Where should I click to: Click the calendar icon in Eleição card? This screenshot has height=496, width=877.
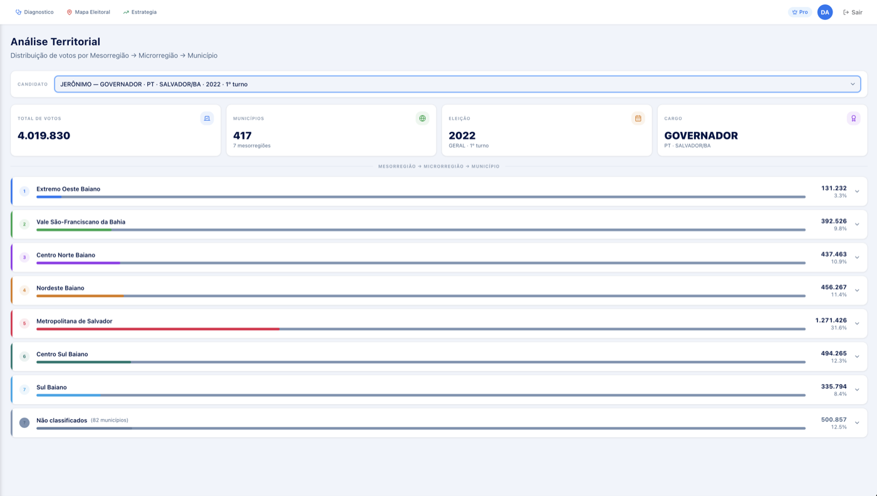point(638,118)
